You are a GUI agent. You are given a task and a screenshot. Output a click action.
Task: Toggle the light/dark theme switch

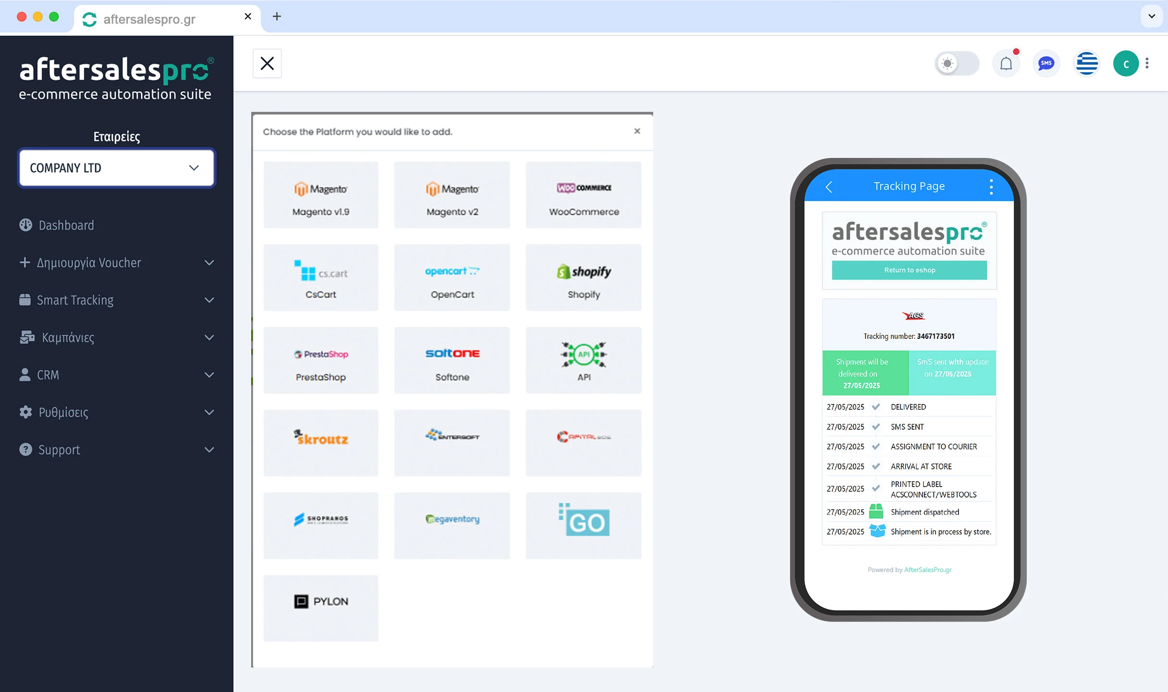(x=957, y=63)
